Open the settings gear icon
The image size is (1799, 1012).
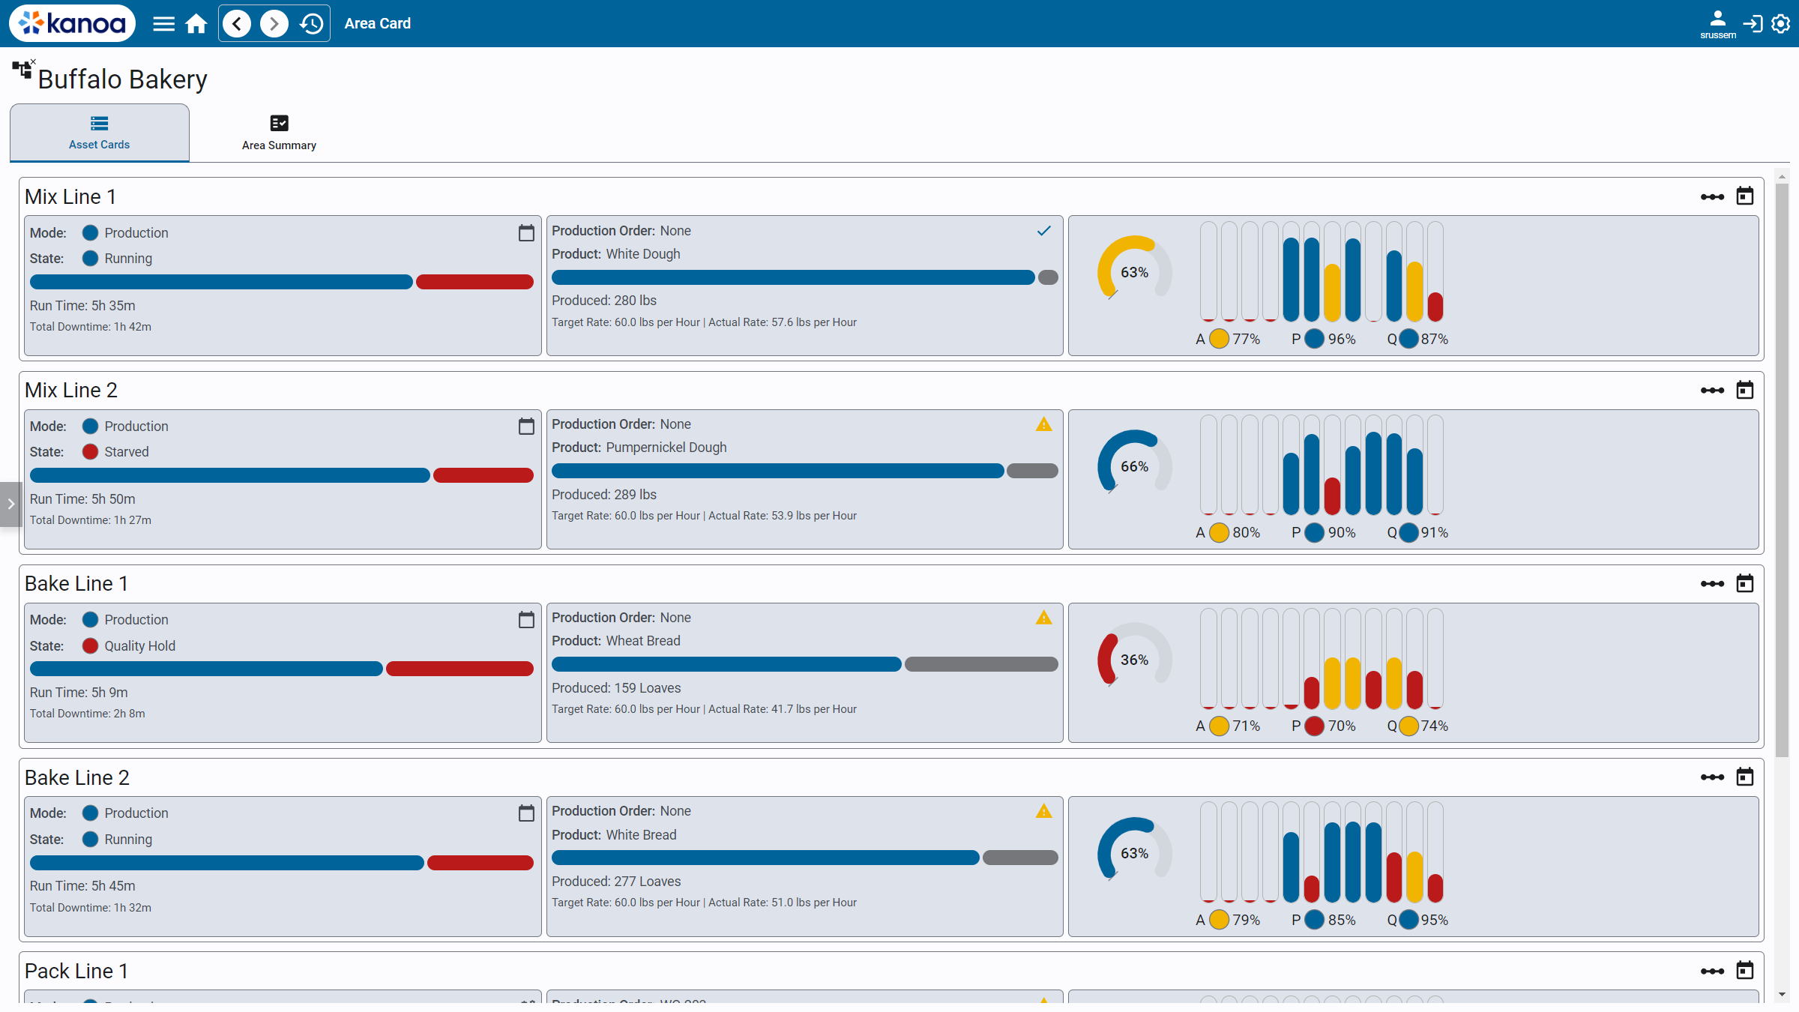(1781, 24)
